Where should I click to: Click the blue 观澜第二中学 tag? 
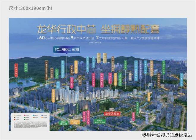coord(181,80)
